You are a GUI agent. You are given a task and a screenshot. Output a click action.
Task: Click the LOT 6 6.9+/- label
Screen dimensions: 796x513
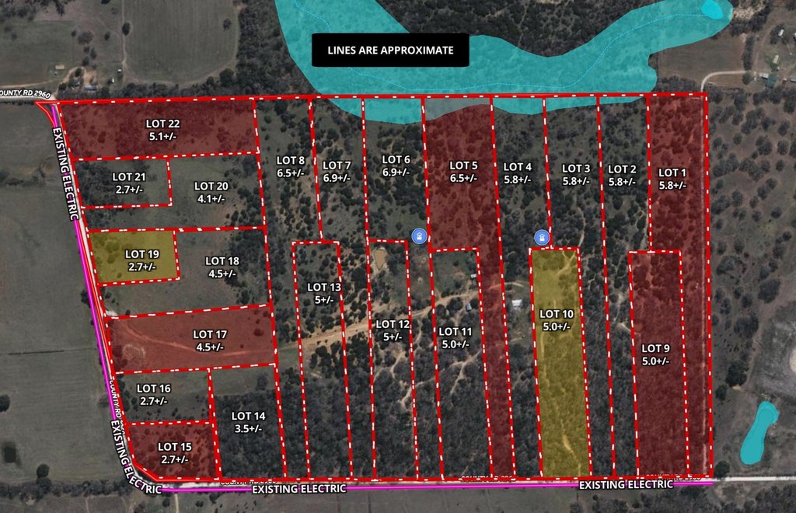tap(396, 166)
